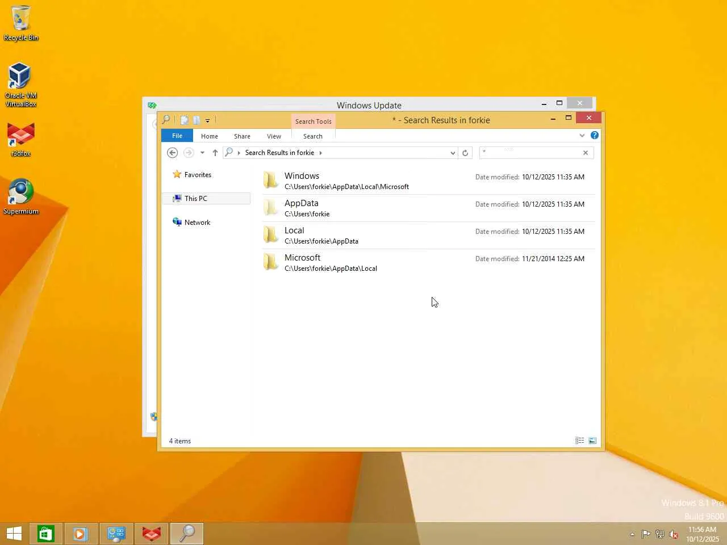Switch to the View ribbon tab
The height and width of the screenshot is (545, 727).
[274, 136]
